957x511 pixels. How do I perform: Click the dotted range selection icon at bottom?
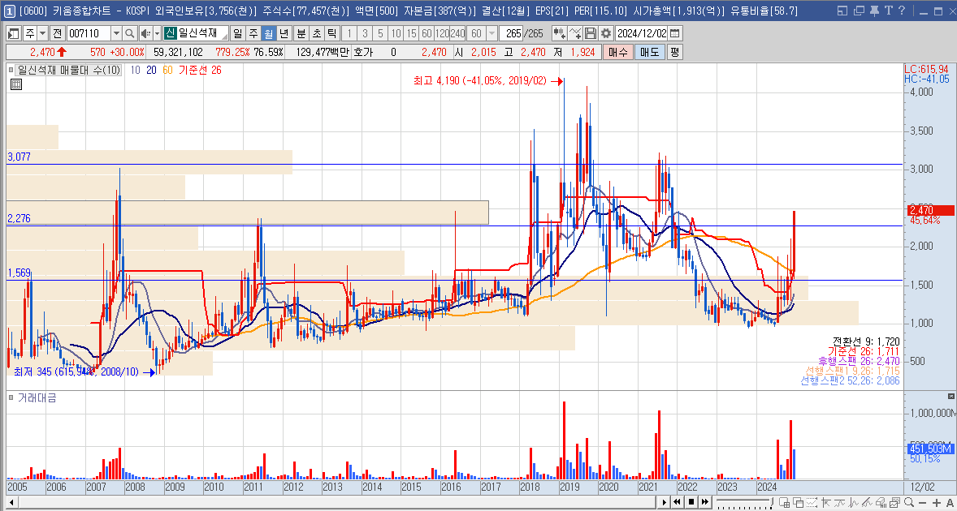pos(812,502)
